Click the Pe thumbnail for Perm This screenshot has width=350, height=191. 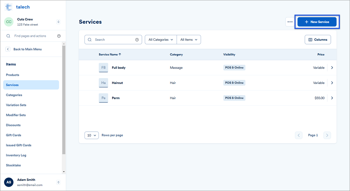pyautogui.click(x=103, y=98)
